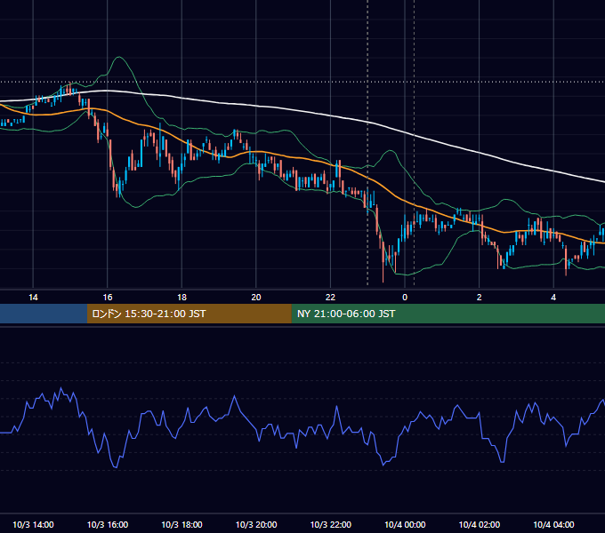The width and height of the screenshot is (605, 533).
Task: Click hour label 18 on price chart axis
Action: (x=181, y=298)
